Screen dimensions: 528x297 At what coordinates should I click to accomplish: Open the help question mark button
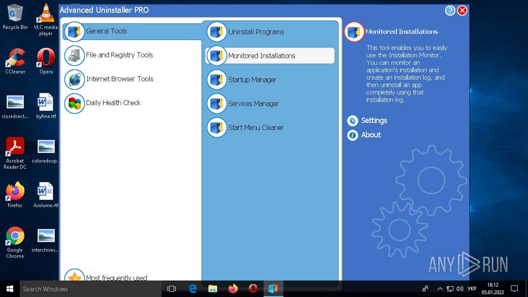[x=450, y=11]
